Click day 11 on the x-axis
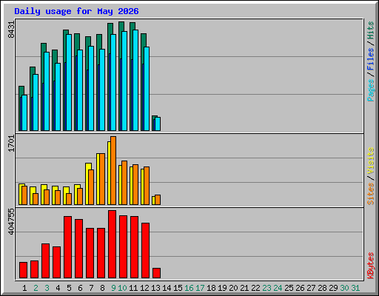 tap(133, 288)
